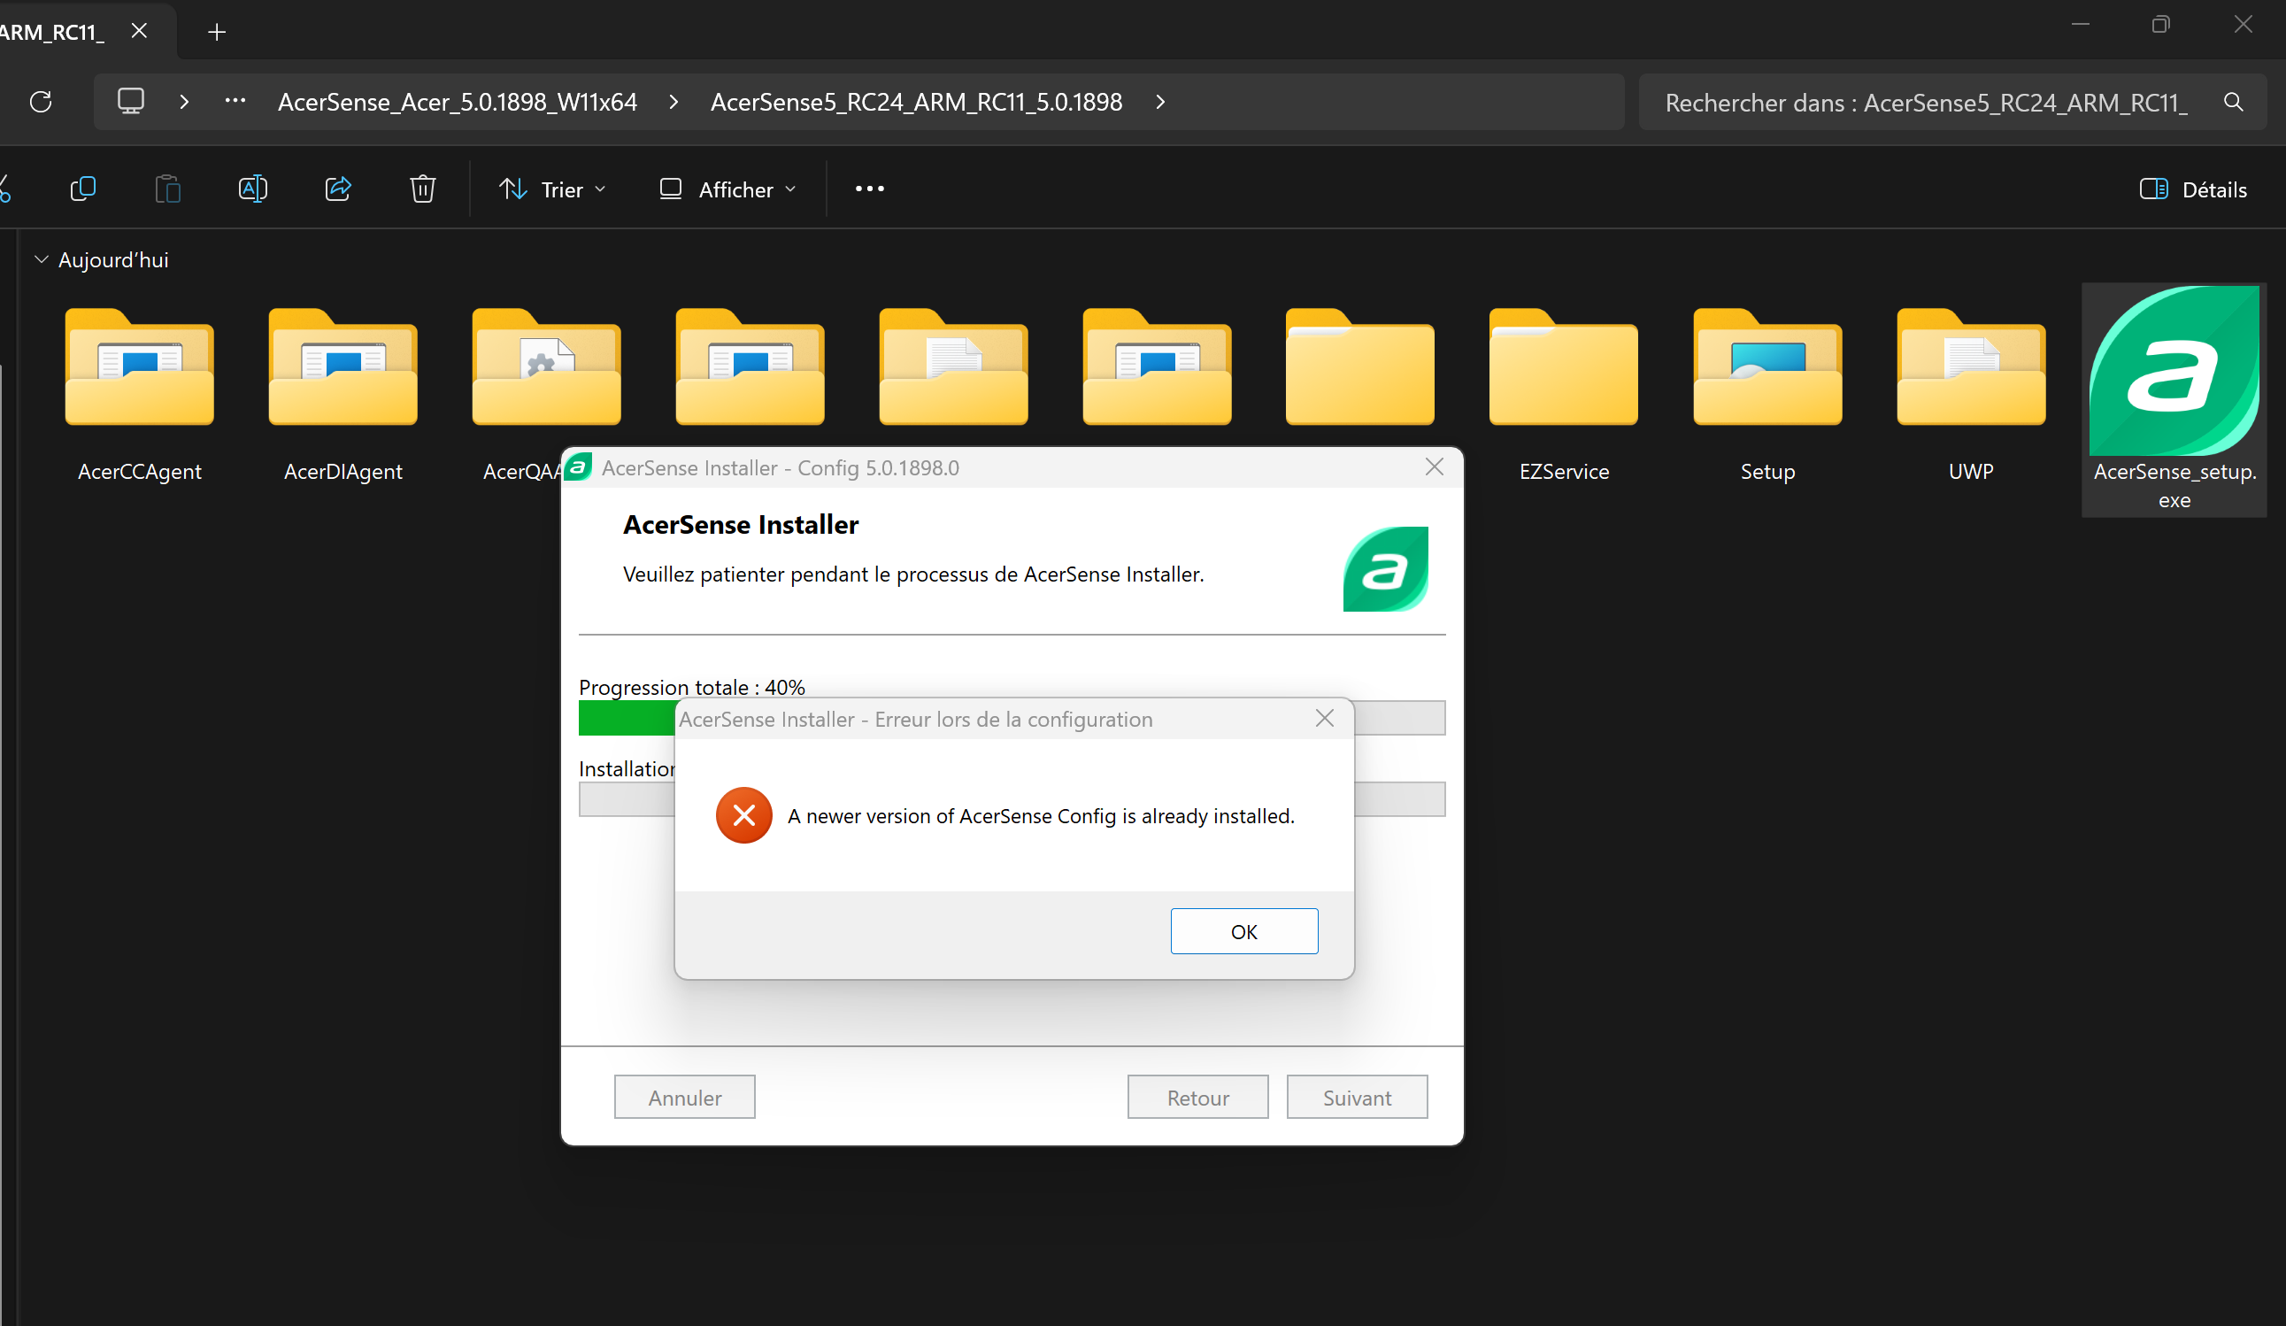Click the copy icon in toolbar

point(82,189)
